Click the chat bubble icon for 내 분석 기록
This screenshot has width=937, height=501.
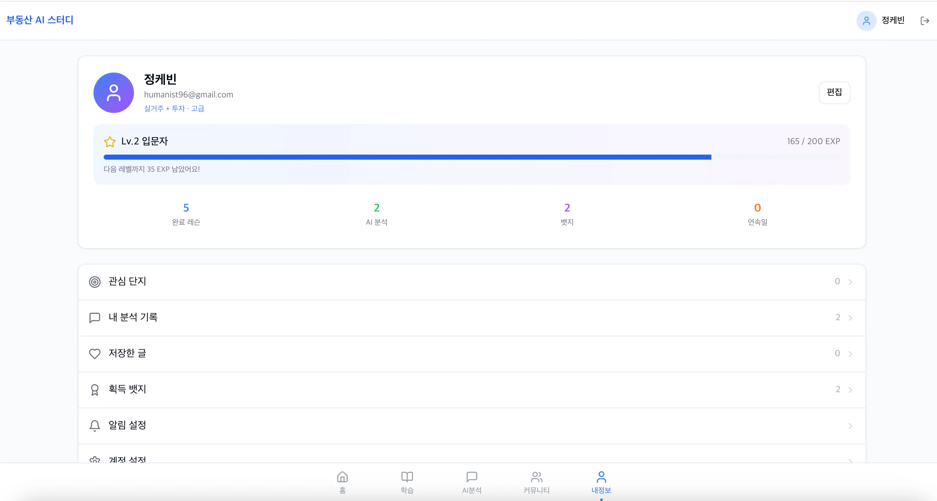click(x=94, y=318)
